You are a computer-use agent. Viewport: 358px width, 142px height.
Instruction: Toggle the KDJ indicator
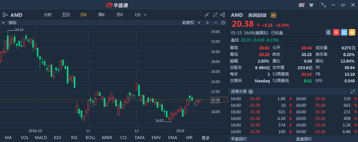58,138
